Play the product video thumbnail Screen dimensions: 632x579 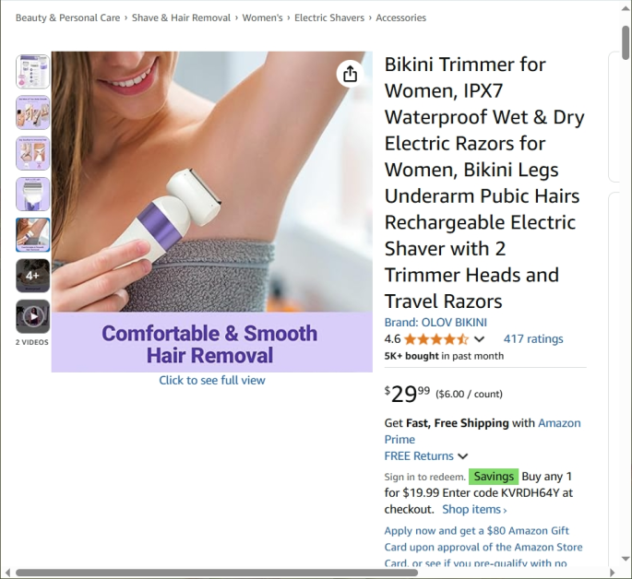[x=32, y=316]
